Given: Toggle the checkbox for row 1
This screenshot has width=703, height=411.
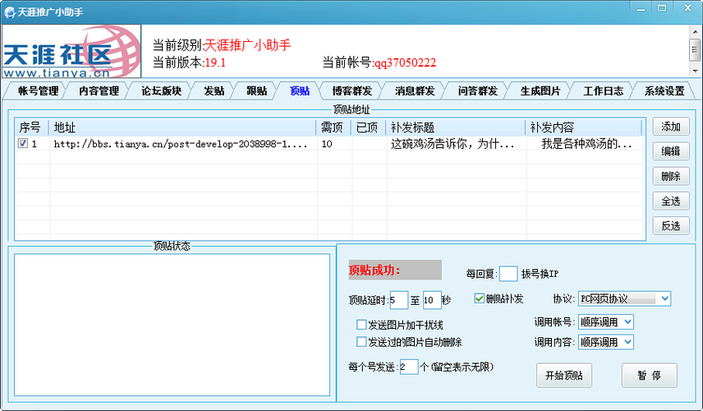Looking at the screenshot, I should [23, 143].
